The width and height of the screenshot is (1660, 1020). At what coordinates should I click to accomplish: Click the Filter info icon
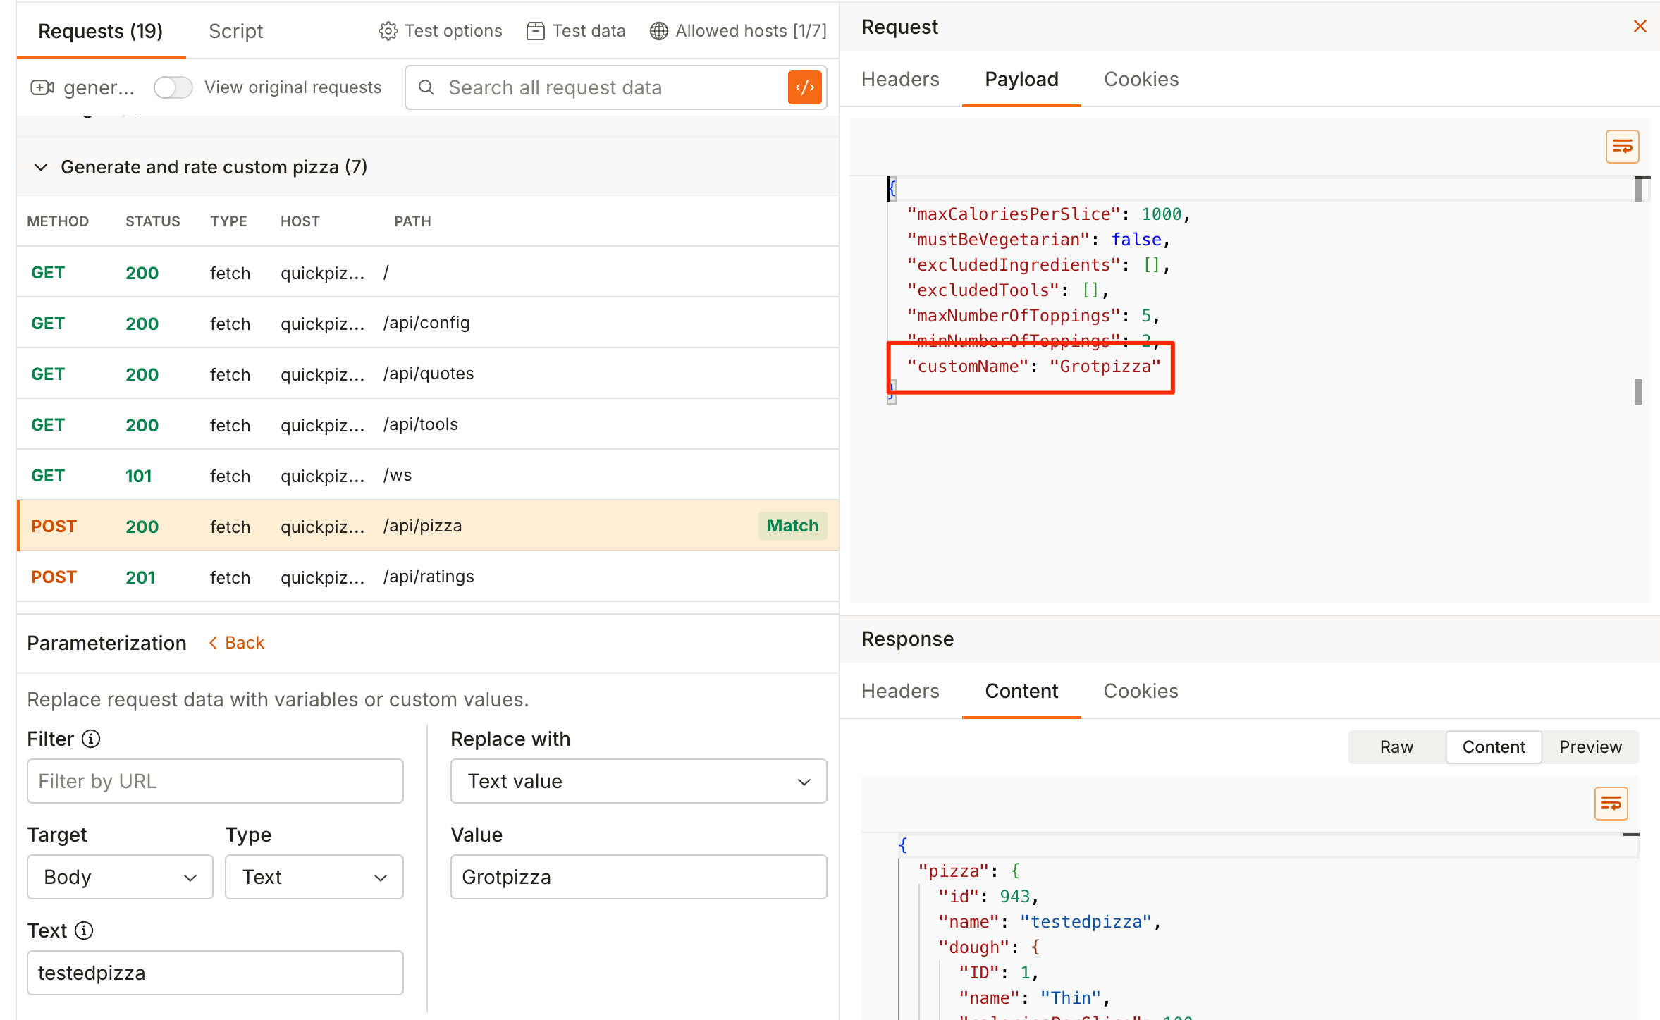click(x=91, y=739)
